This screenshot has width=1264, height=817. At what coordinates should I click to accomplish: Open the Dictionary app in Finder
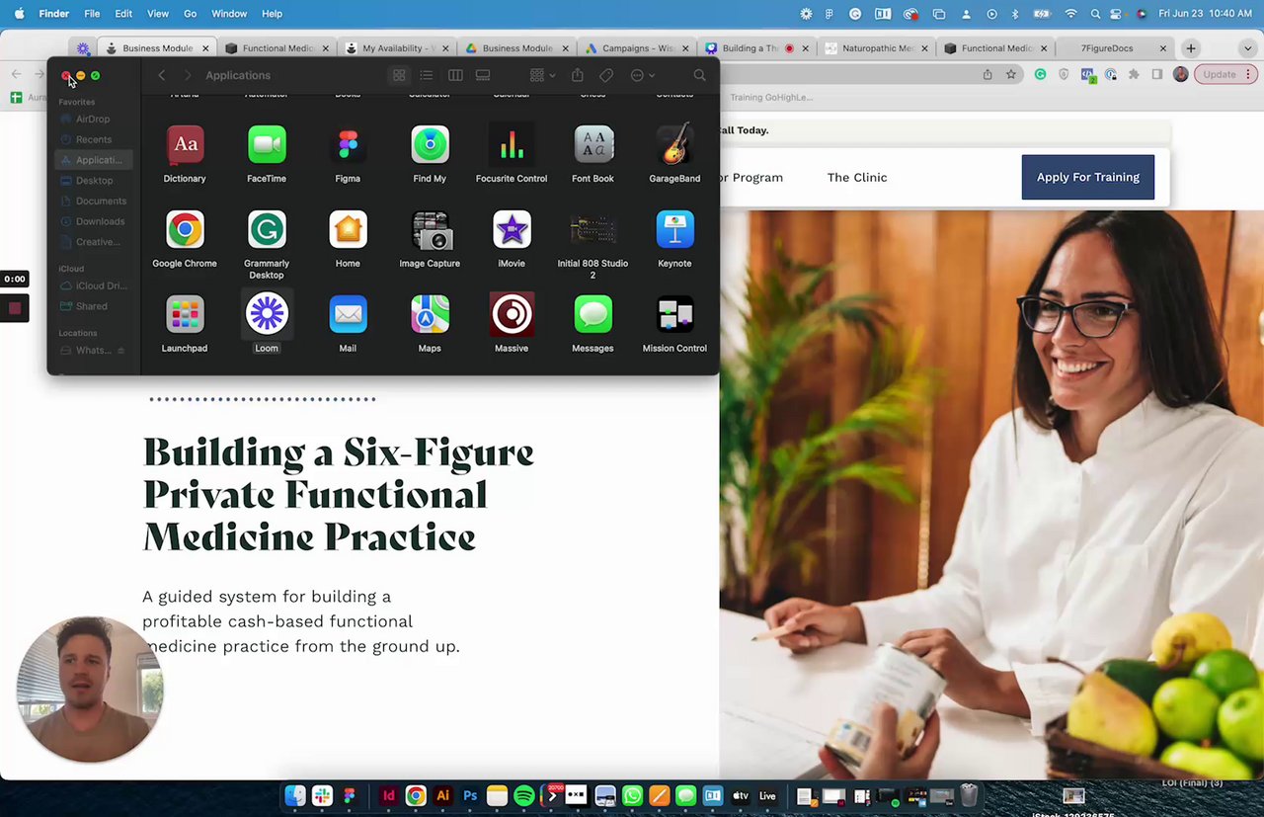[185, 145]
